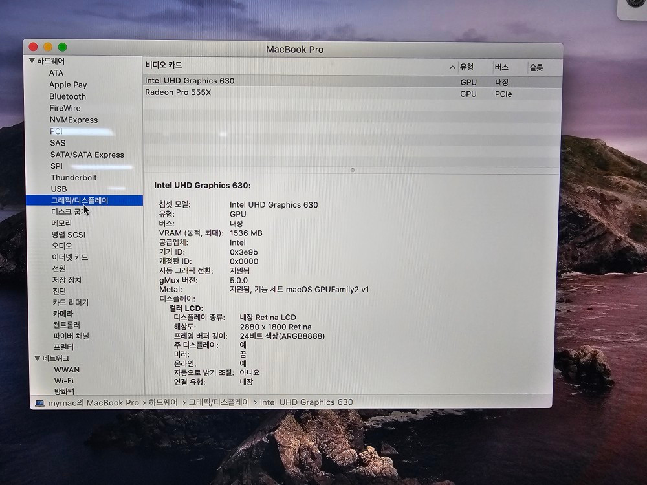
Task: Click Intel UHD Graphics 630 in path bar
Action: 307,402
